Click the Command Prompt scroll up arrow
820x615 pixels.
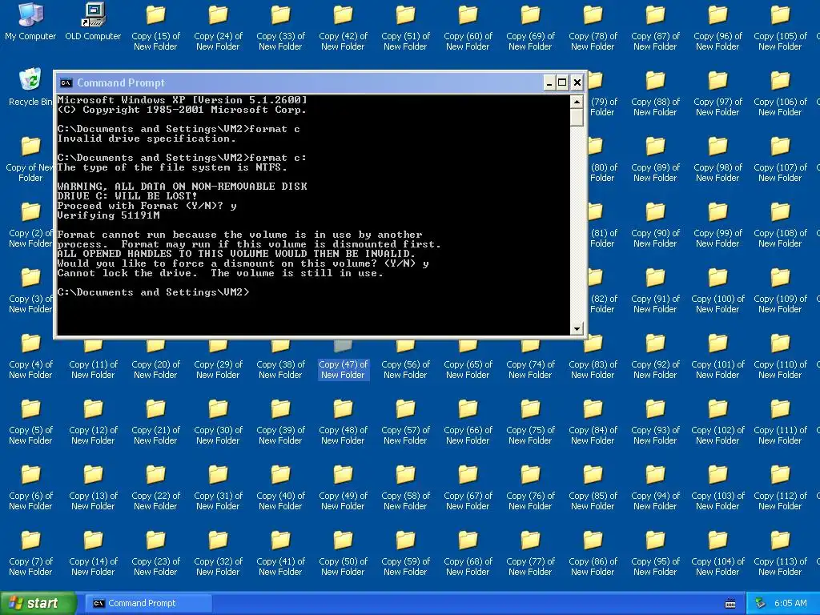tap(577, 102)
